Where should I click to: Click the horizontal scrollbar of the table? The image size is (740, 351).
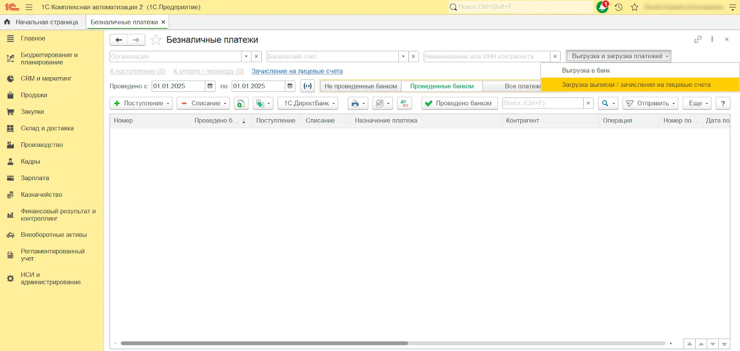[x=264, y=343]
